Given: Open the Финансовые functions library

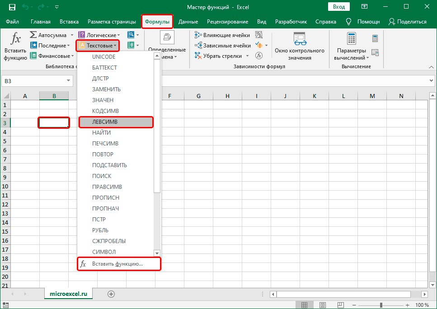Looking at the screenshot, I should click(x=52, y=56).
